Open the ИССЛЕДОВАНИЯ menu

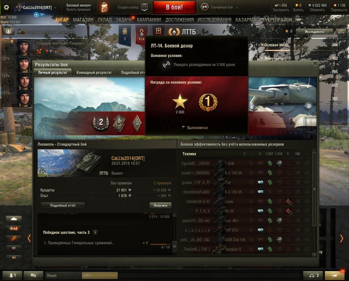214,20
